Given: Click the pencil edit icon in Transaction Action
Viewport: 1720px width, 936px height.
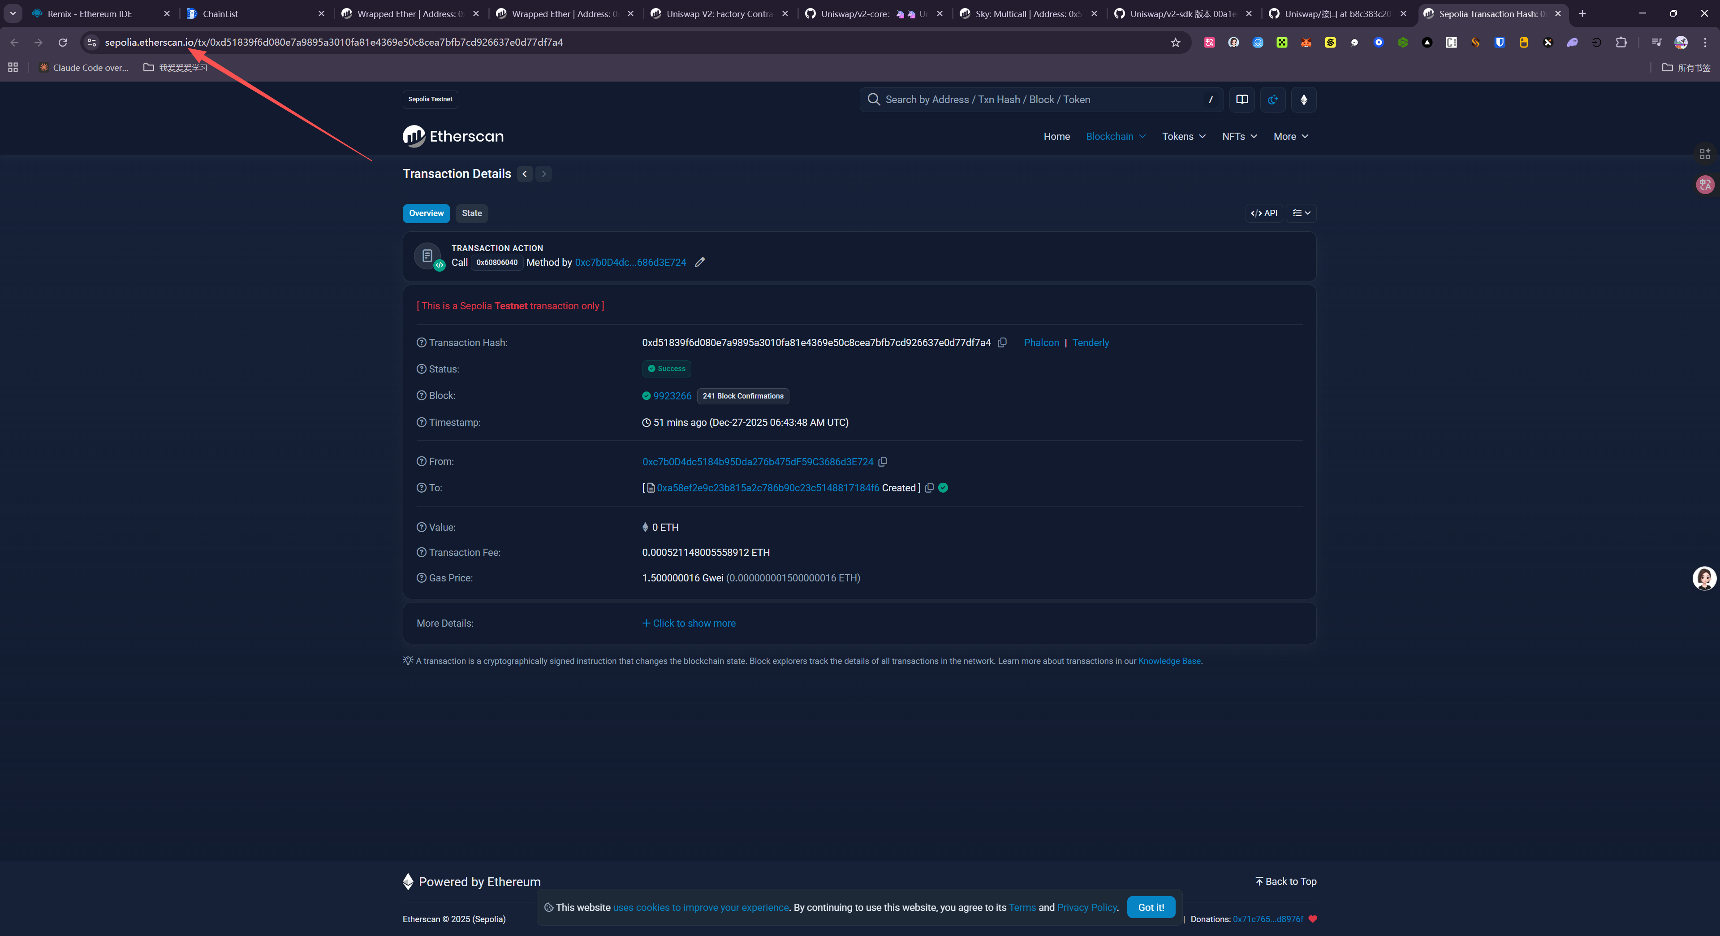Looking at the screenshot, I should (x=699, y=263).
